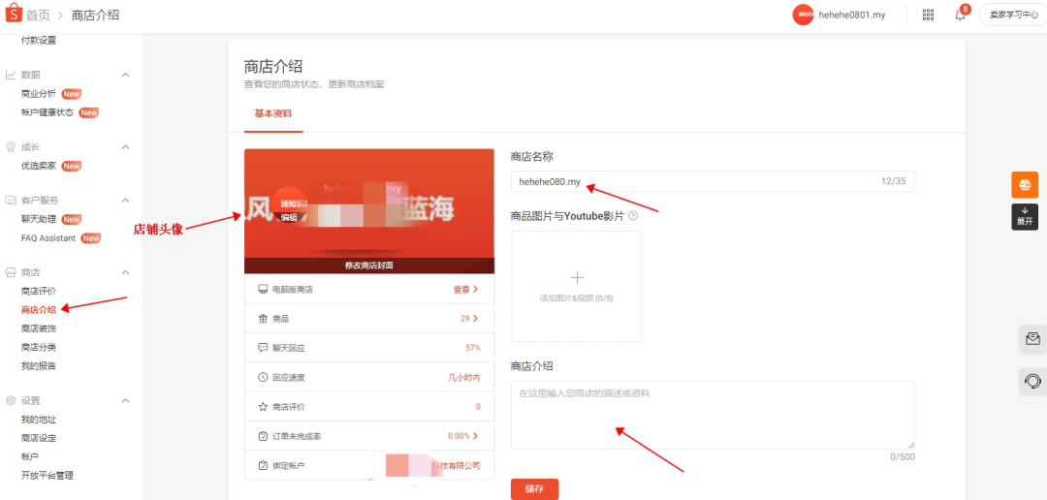Open the notifications bell icon
The image size is (1047, 500).
[x=960, y=15]
